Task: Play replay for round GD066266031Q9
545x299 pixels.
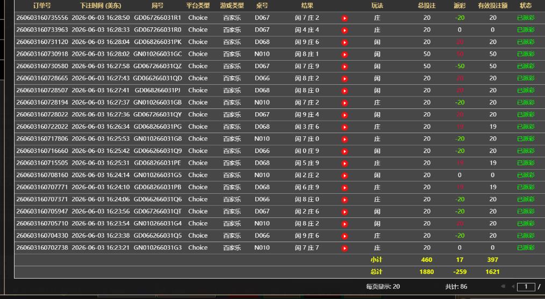Action: point(345,151)
